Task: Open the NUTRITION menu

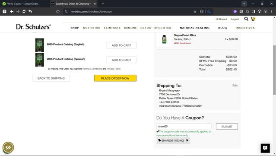Action: (92, 28)
